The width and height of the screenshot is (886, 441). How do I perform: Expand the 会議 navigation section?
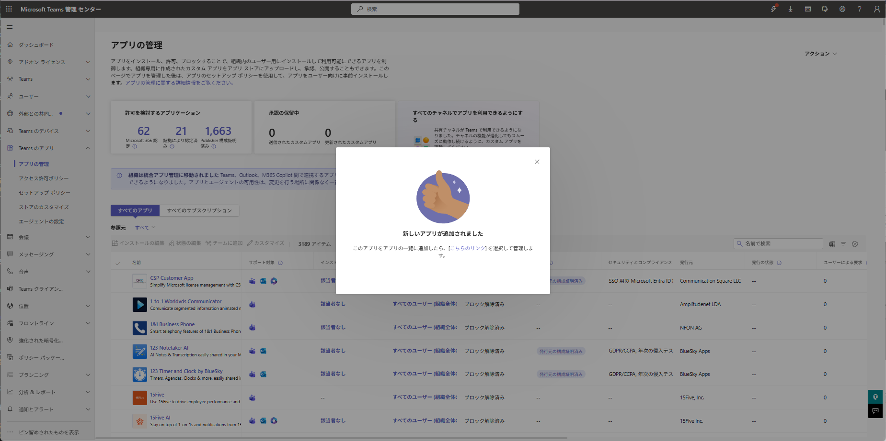[88, 237]
